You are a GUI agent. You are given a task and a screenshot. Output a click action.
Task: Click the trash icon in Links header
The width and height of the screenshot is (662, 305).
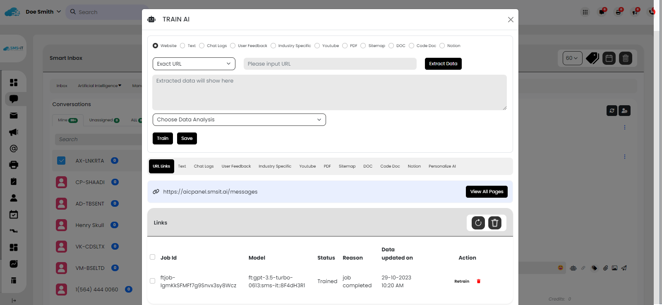[x=495, y=223]
